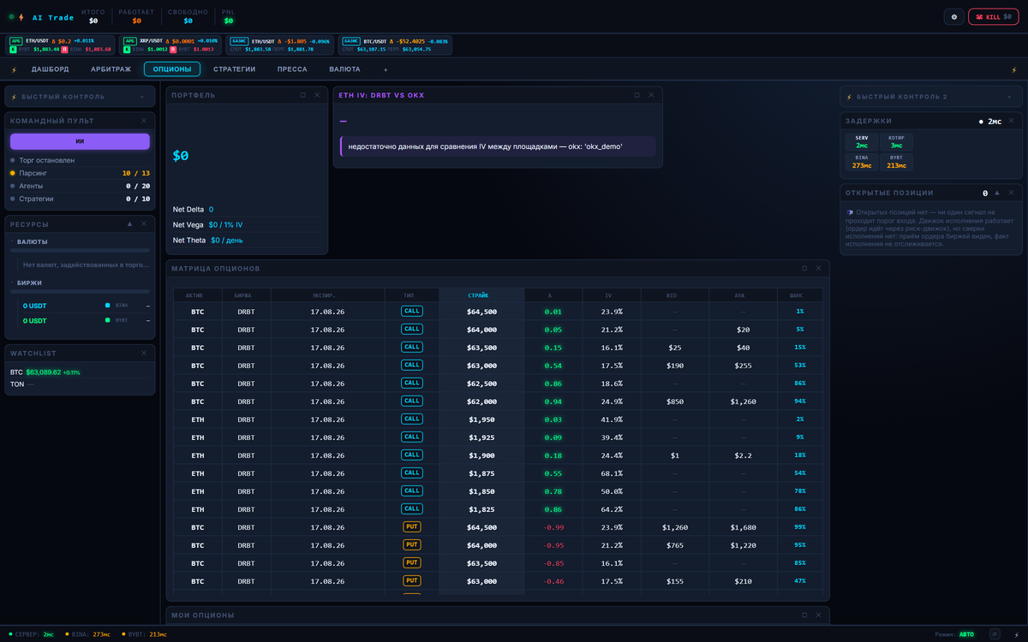The image size is (1028, 642).
Task: Click the БАЗИС ETH/USDT ticker card
Action: point(280,45)
